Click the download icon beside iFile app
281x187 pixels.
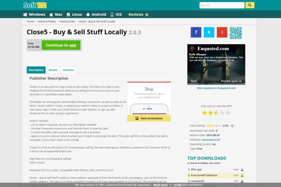(x=242, y=170)
